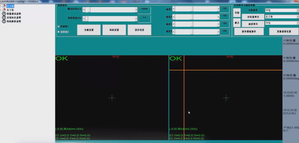The width and height of the screenshot is (299, 143).
Task: Click the camera gain slider's right arrow
Action: 136,19
